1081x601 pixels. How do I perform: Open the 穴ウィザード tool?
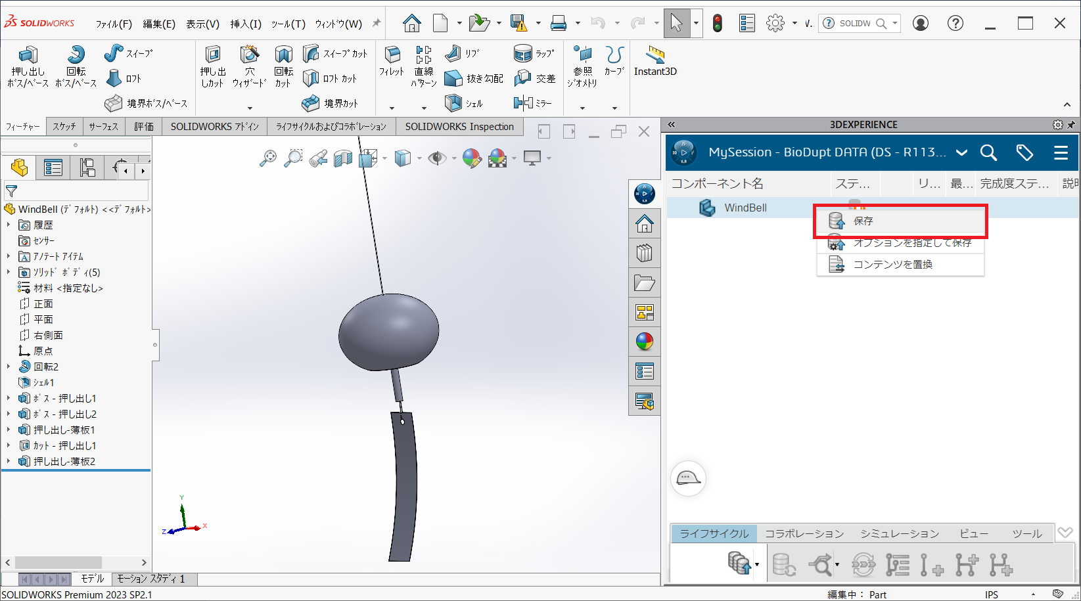point(250,65)
